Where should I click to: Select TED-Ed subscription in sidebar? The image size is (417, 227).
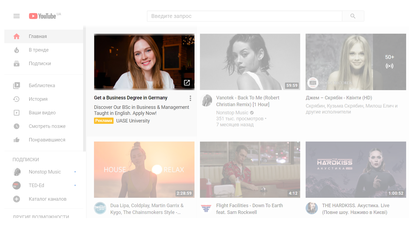pyautogui.click(x=36, y=185)
